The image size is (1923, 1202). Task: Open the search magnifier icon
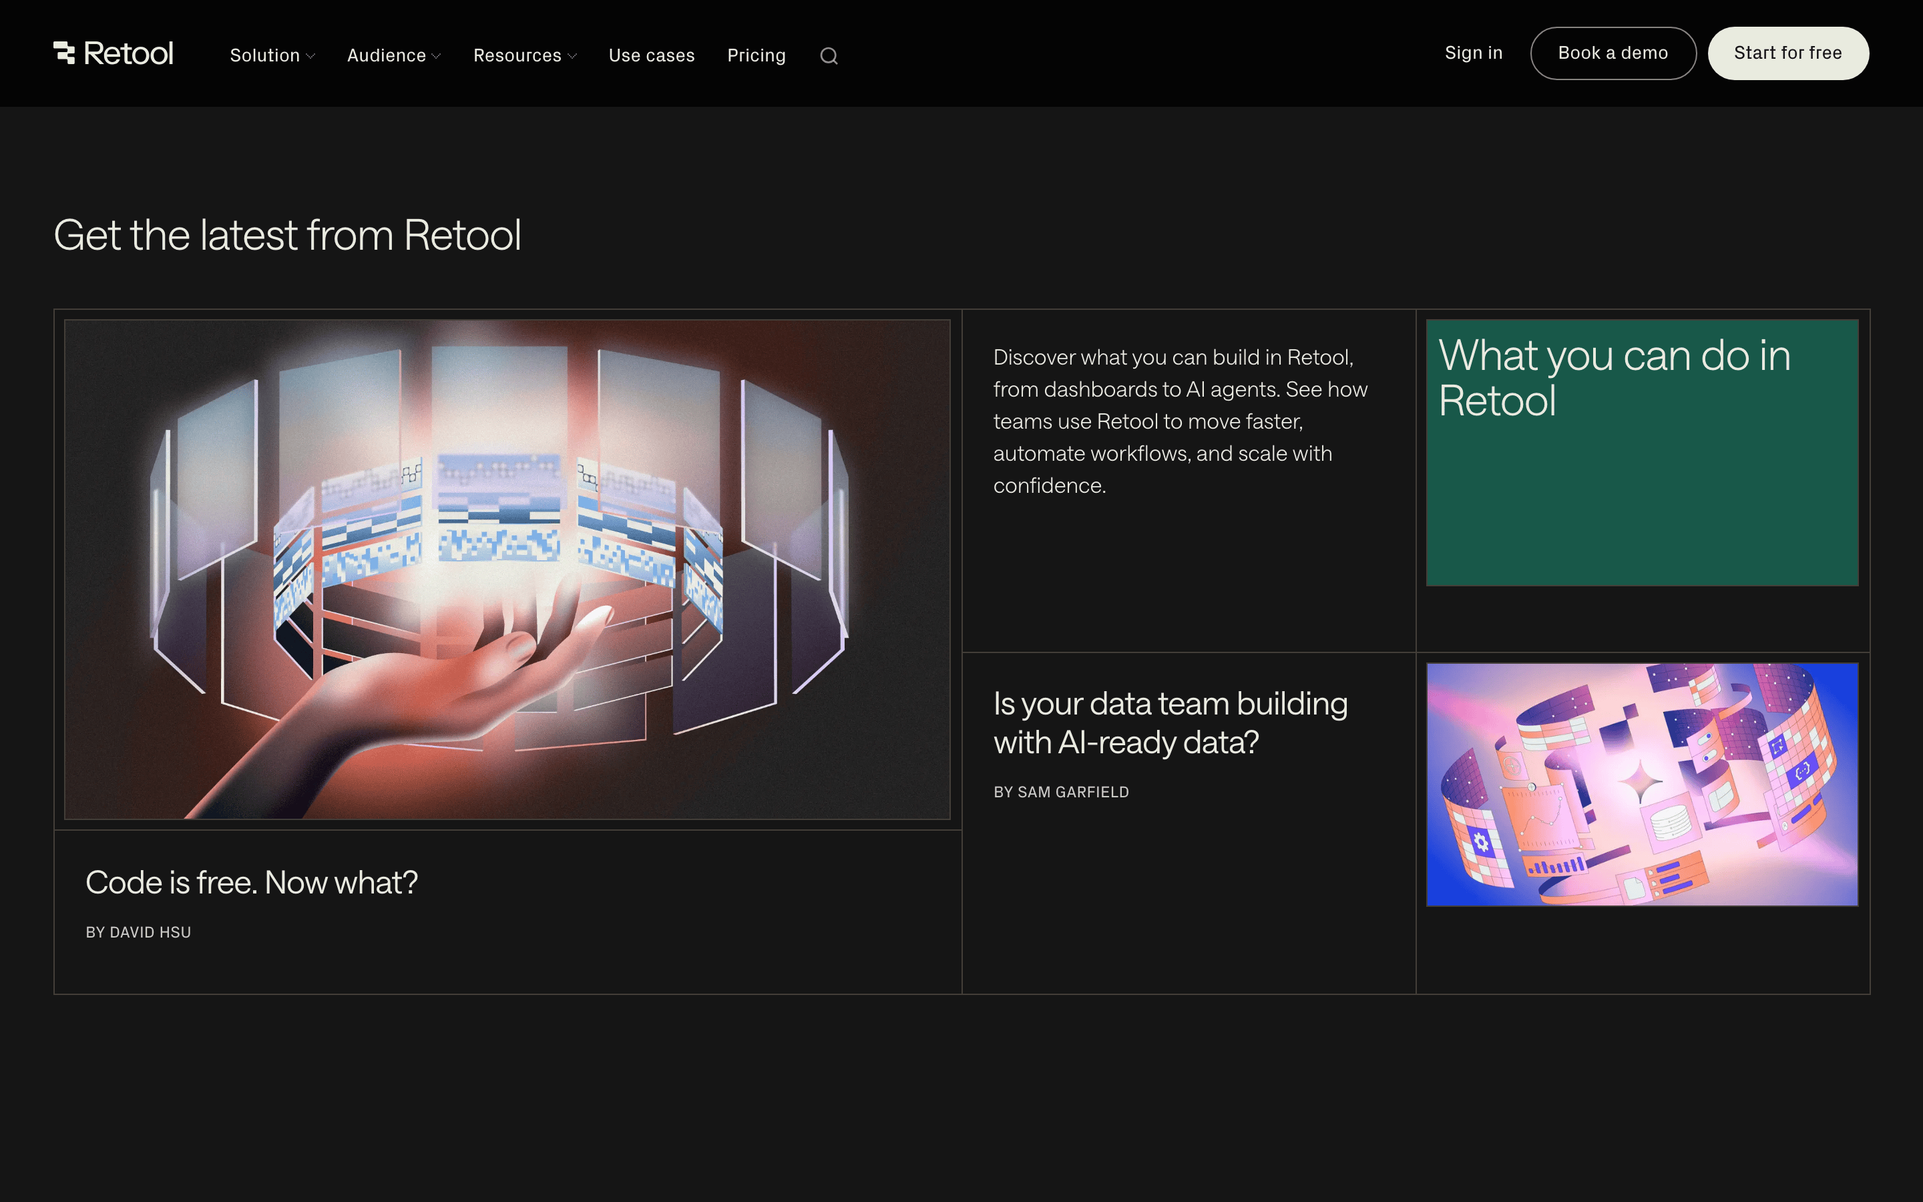point(829,55)
